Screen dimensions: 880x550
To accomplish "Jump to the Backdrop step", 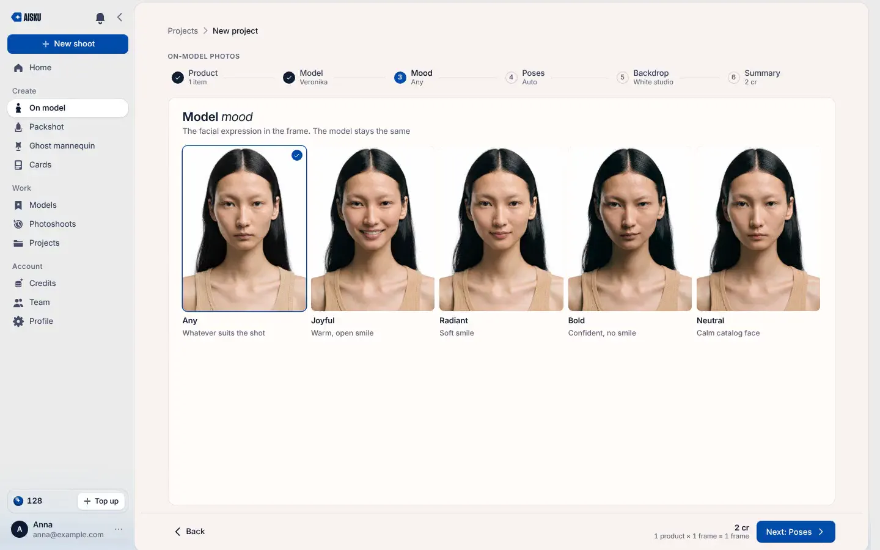I will (x=645, y=77).
